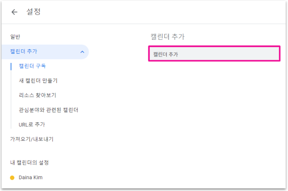Go to 캘린더 구독 sub-item
The image size is (288, 191).
[32, 66]
